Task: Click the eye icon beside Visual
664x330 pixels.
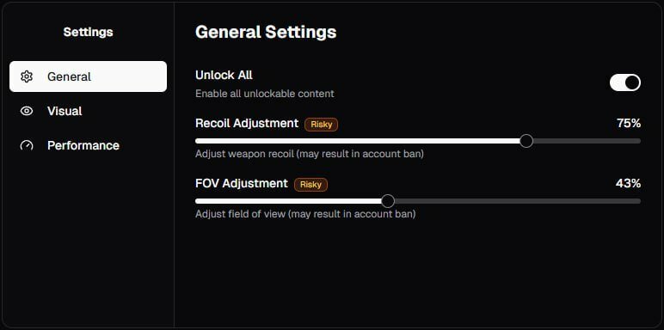Action: tap(27, 111)
